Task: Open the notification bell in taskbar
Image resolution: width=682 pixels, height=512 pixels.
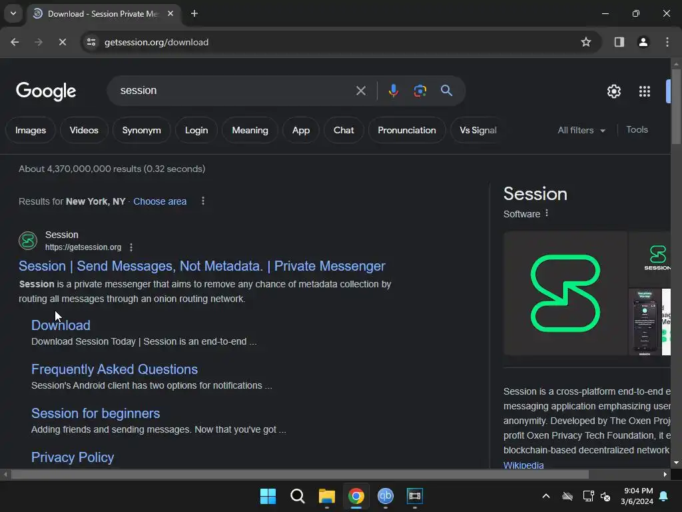Action: 664,496
